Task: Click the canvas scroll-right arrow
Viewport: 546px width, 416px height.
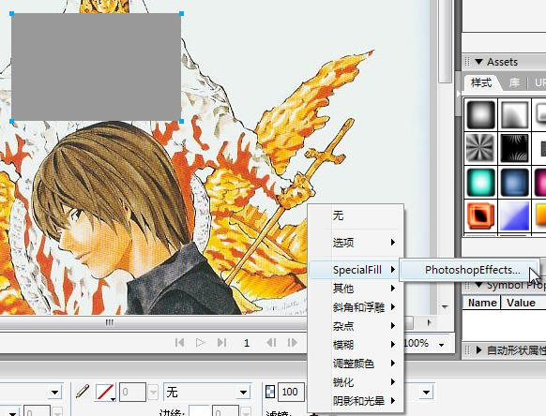Action: (429, 323)
